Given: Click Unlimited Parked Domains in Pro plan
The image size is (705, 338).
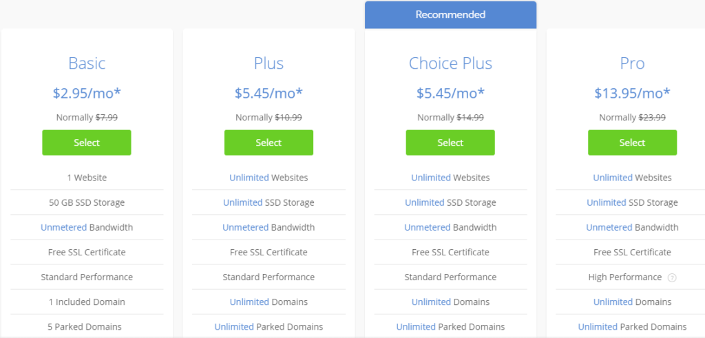Looking at the screenshot, I should pyautogui.click(x=598, y=326).
